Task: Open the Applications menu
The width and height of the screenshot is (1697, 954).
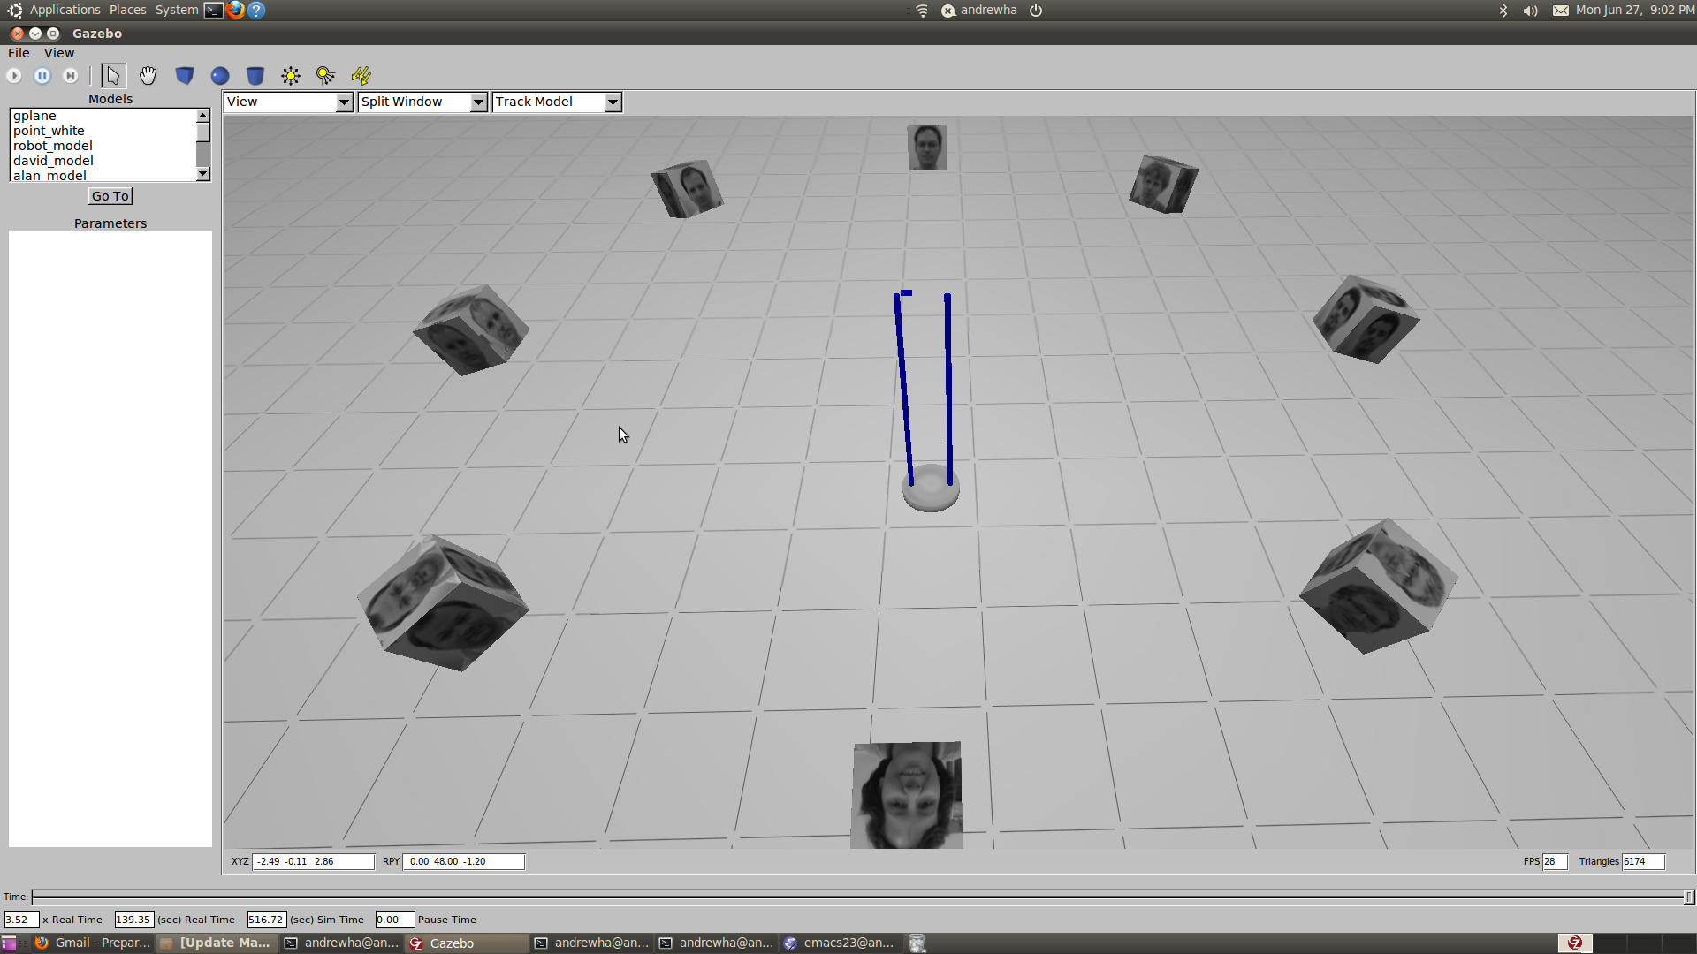Action: (x=65, y=10)
